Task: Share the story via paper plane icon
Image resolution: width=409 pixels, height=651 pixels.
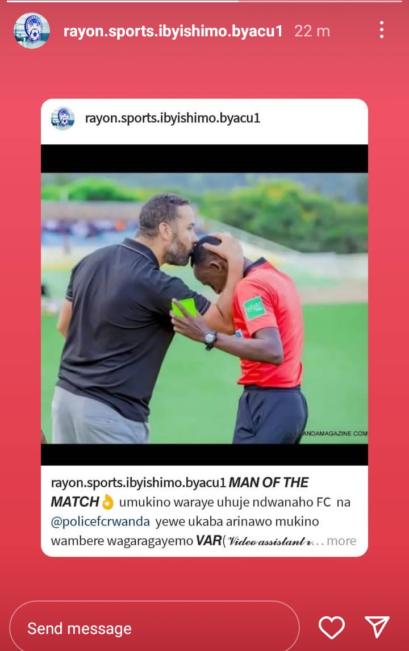Action: click(377, 627)
